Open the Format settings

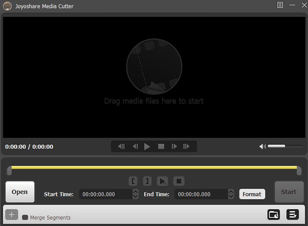252,194
